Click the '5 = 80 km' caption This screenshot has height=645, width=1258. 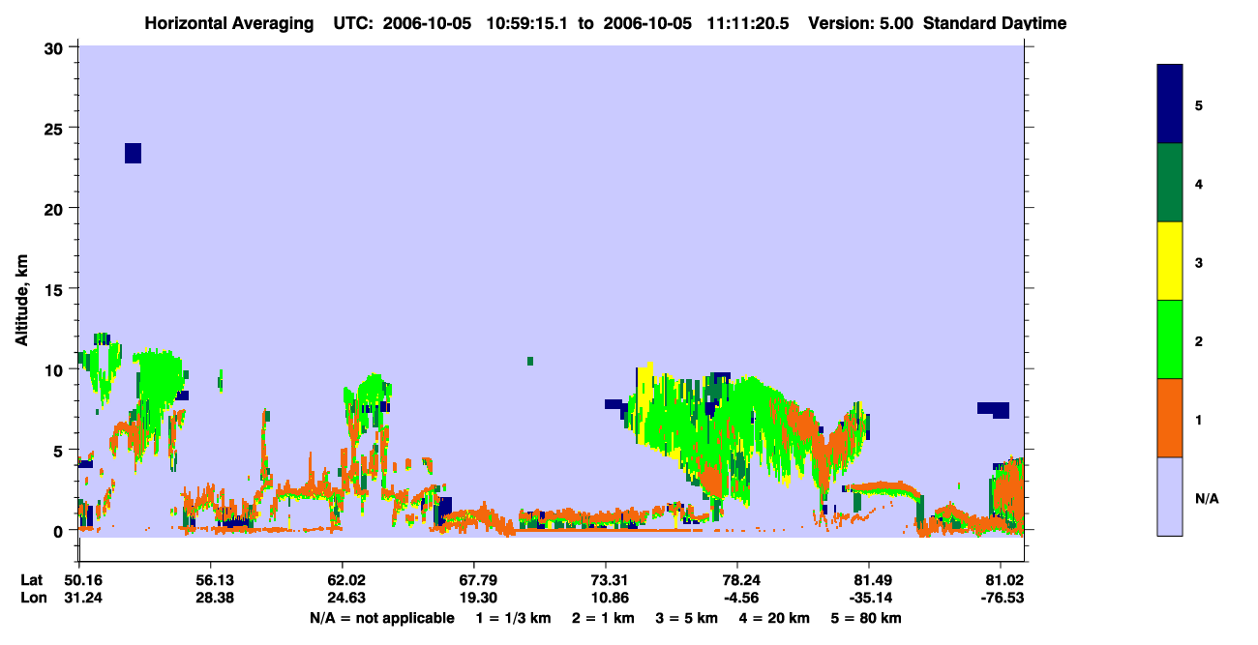tap(865, 618)
